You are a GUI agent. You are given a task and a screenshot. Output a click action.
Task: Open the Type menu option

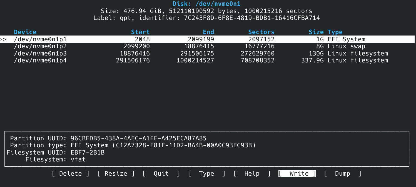pos(206,174)
